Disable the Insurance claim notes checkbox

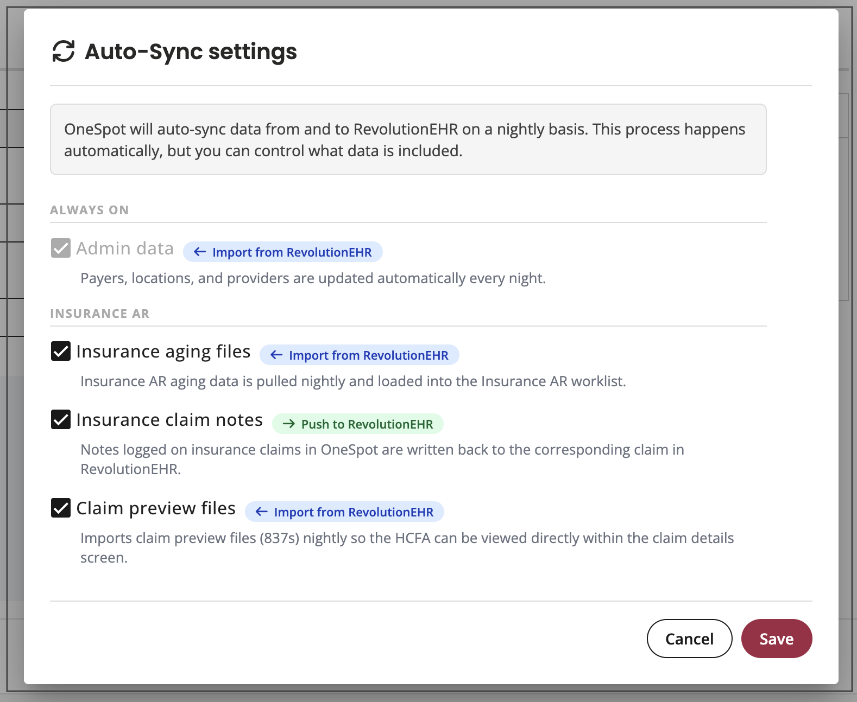coord(61,419)
